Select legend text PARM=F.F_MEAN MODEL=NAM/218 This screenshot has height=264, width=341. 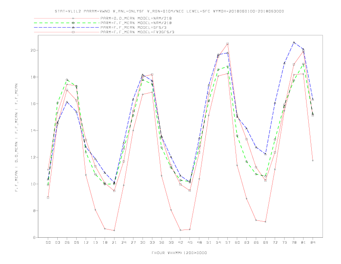pos(136,23)
